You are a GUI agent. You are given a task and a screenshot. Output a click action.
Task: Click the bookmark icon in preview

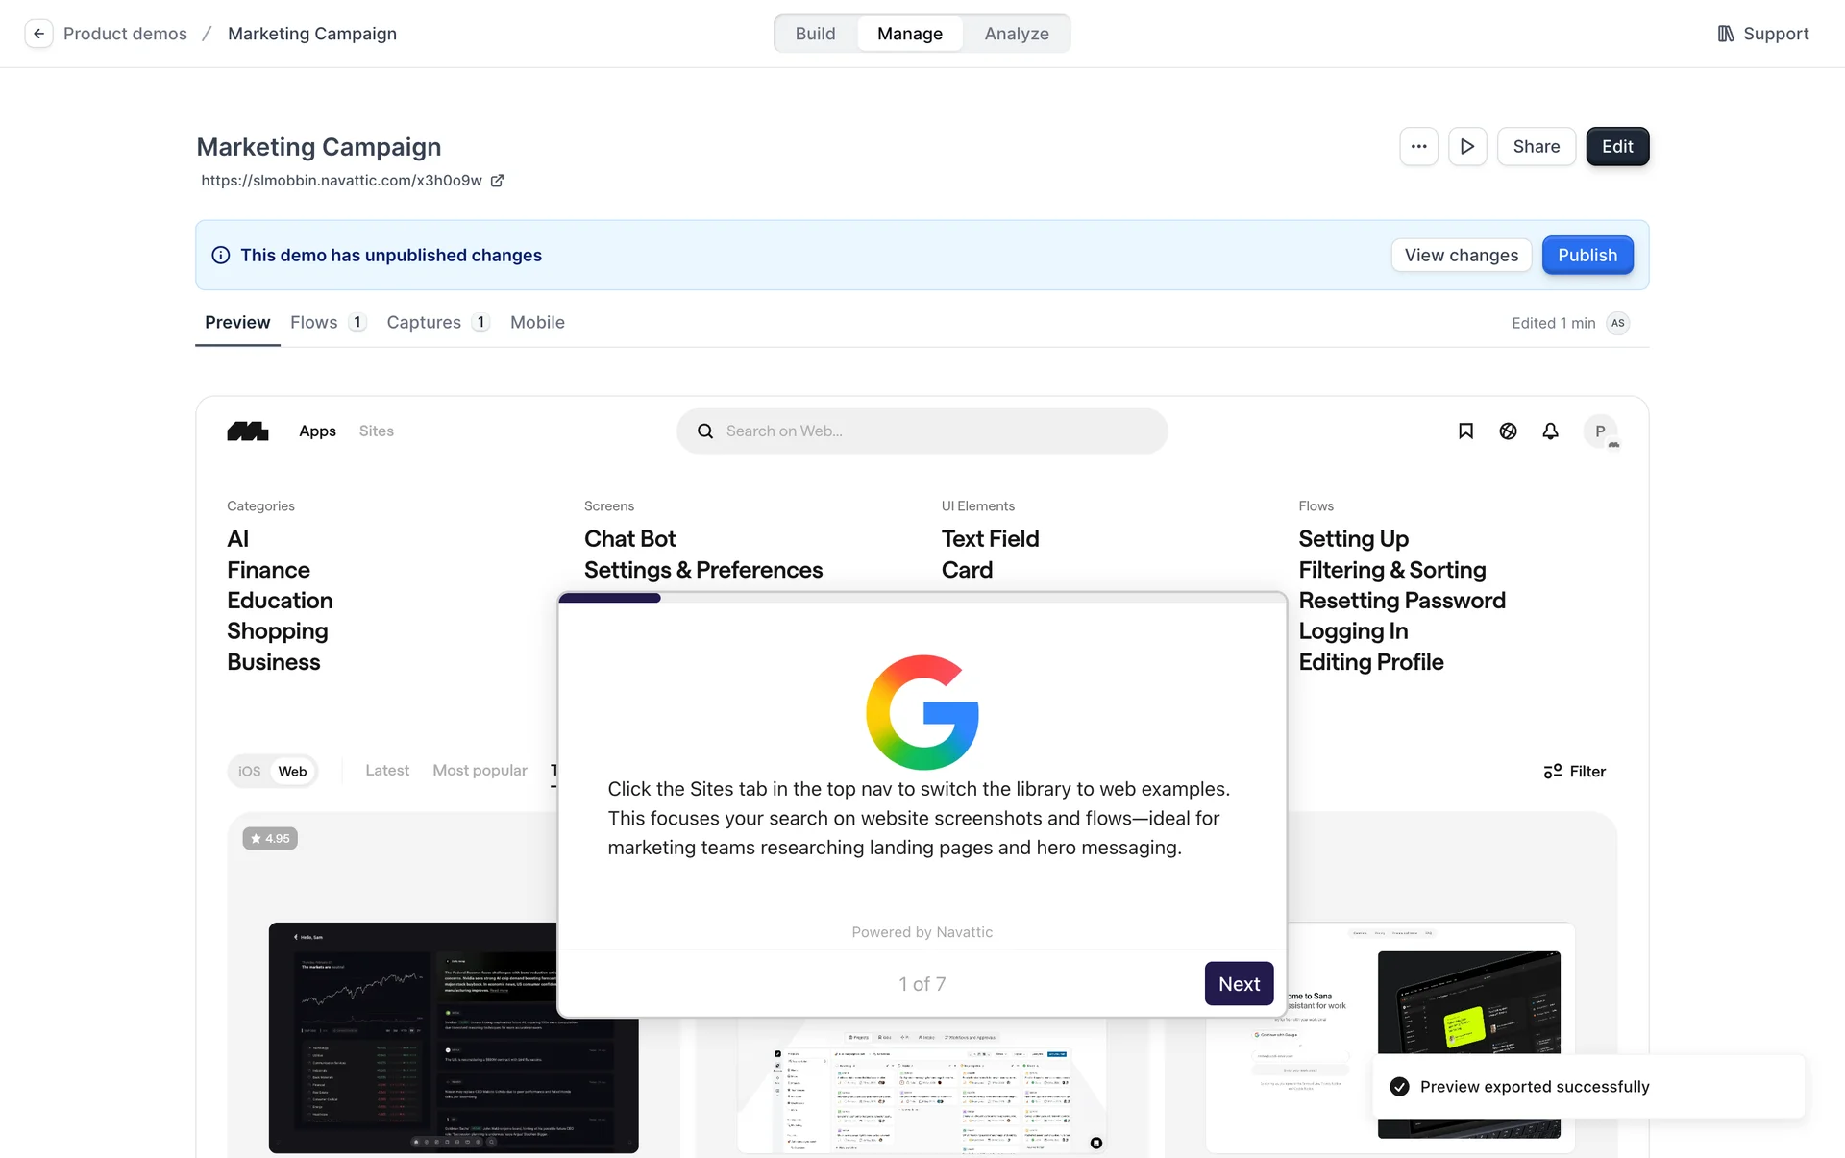[x=1465, y=431]
